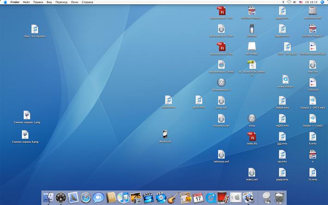Image resolution: width=328 pixels, height=205 pixels.
Task: Open the Finder application menu
Action: click(x=15, y=2)
